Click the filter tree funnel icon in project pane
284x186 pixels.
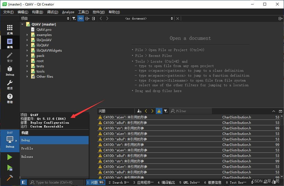coord(74,18)
